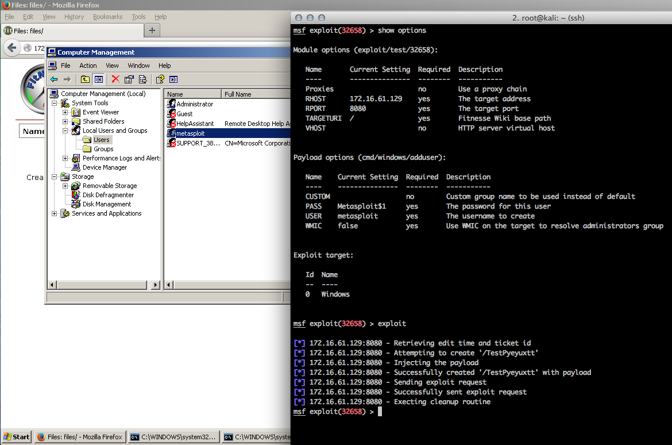Collapse the Storage tree node
This screenshot has width=672, height=445.
55,177
